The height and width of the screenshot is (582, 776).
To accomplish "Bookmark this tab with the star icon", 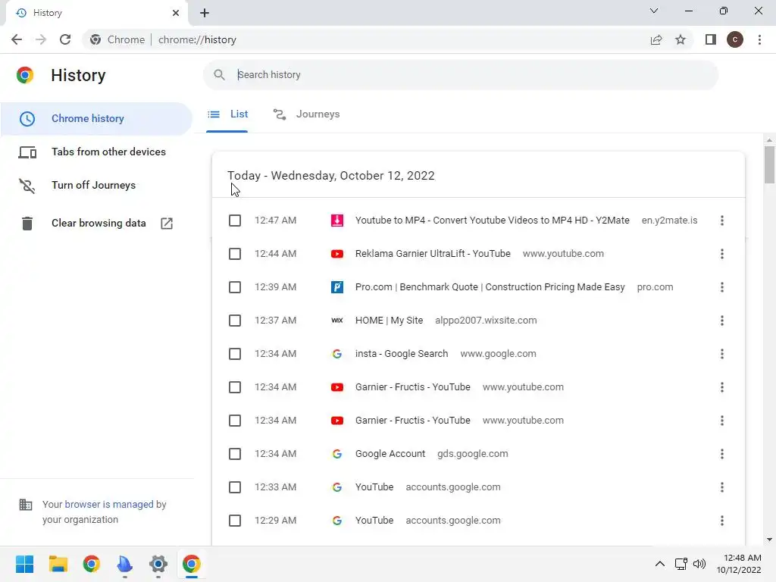I will coord(681,39).
